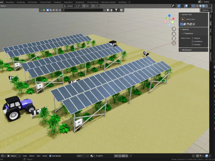Screen dimensions: 215x161
Task: Click the Select Box tool icon
Action: 183,19
